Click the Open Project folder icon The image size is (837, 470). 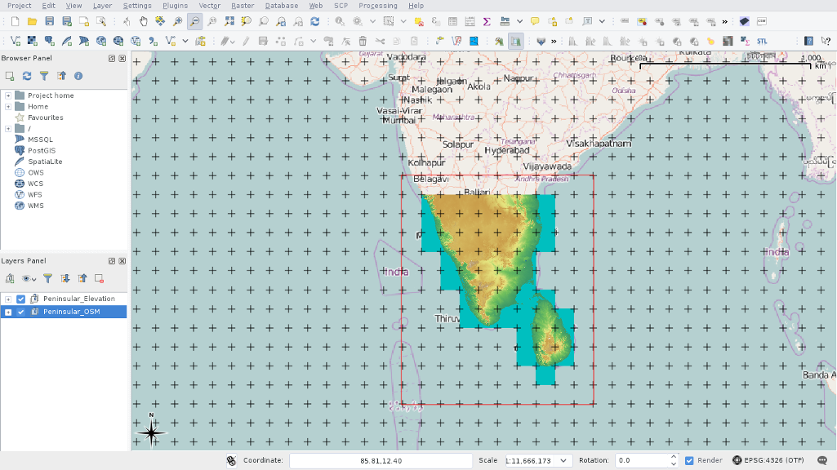pyautogui.click(x=32, y=21)
